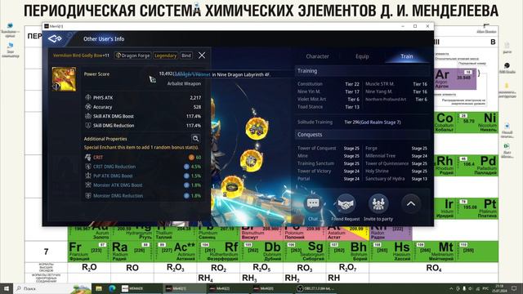Image resolution: width=523 pixels, height=294 pixels.
Task: Click the blue gem beside PvP ATK DMG Boost
Action: pos(186,176)
